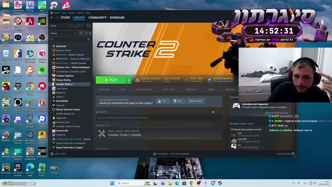Select Grand Theft Auto V Legacy in library
The height and width of the screenshot is (187, 332).
(x=70, y=148)
